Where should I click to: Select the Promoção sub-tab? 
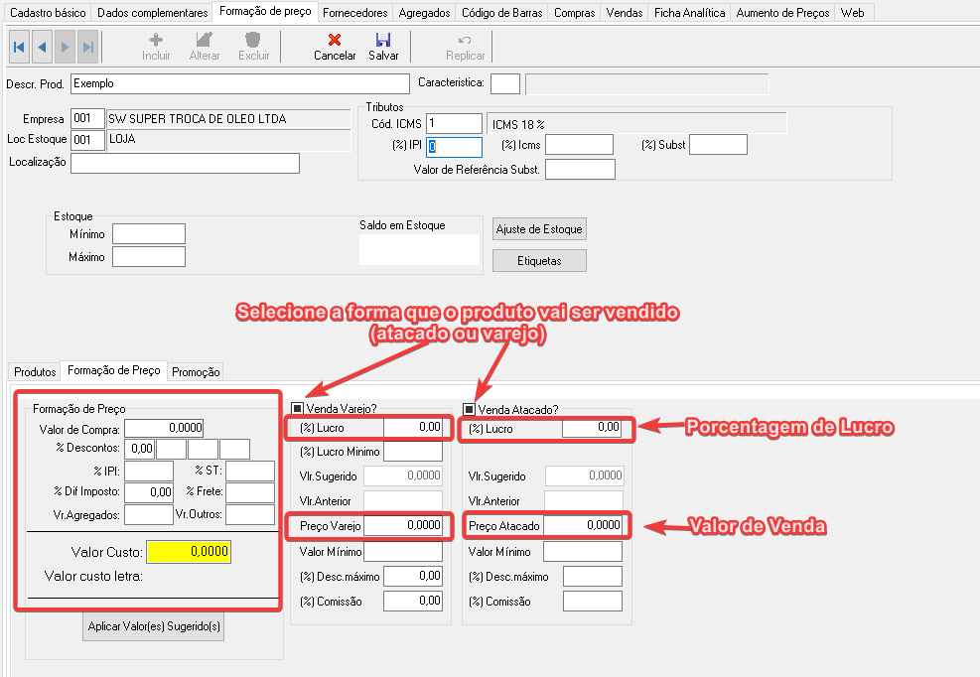click(x=196, y=372)
